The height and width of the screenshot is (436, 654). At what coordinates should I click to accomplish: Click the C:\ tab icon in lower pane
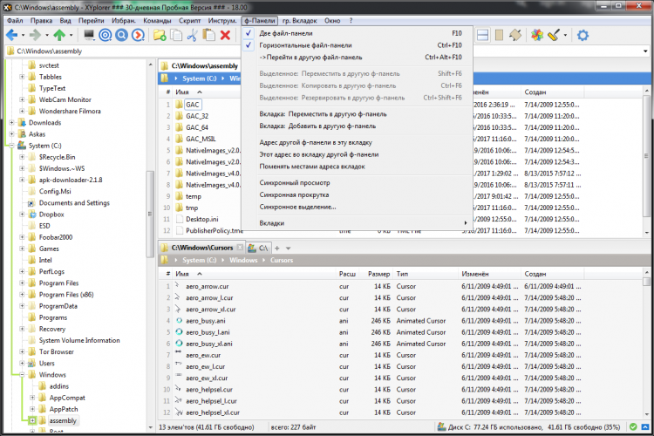251,248
